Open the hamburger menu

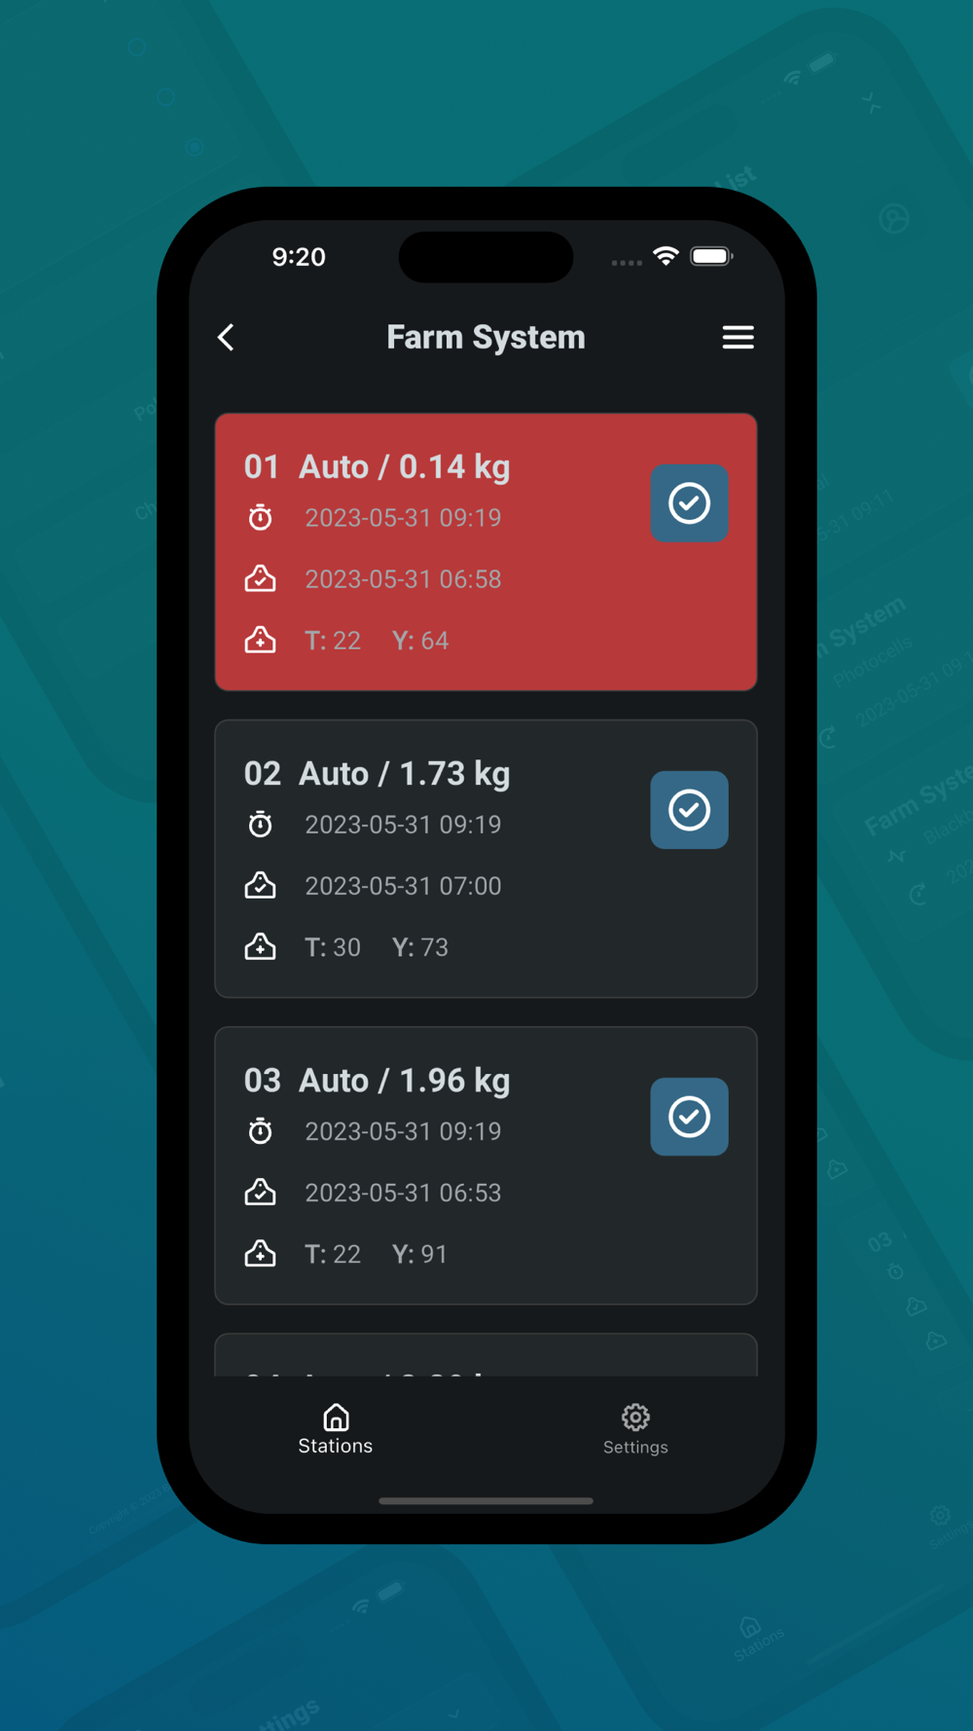738,338
